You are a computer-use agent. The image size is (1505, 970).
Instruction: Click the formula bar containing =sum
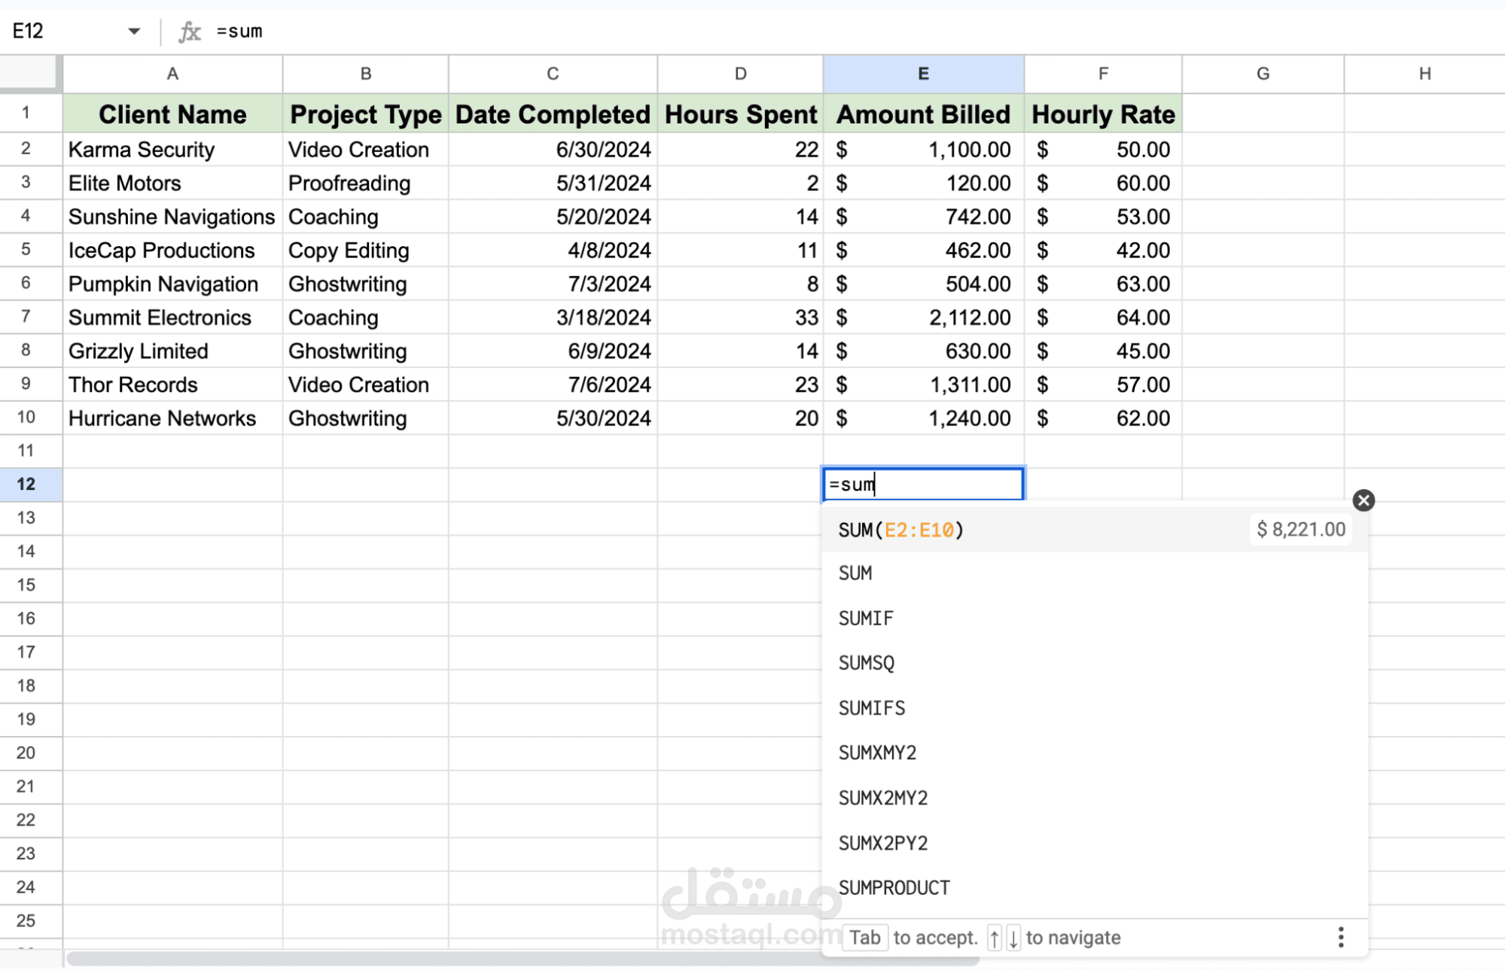[x=857, y=32]
